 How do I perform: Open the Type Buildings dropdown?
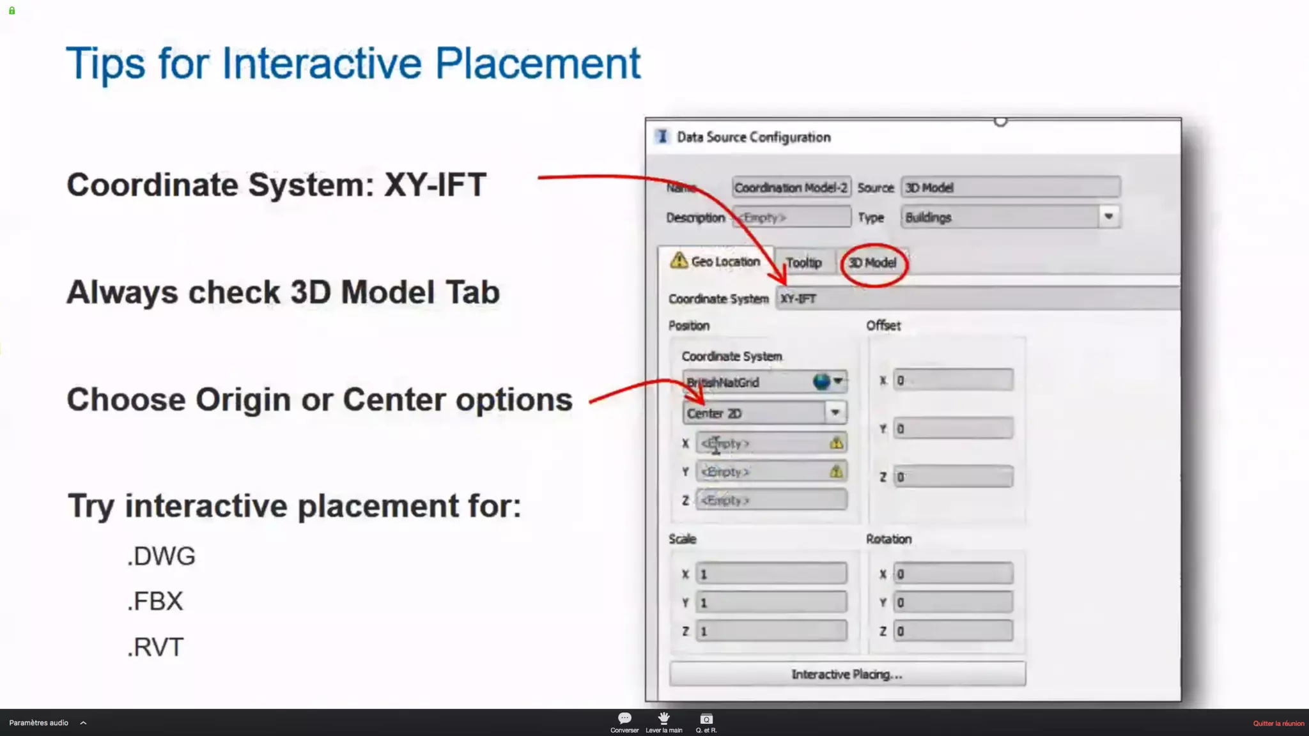pyautogui.click(x=1108, y=217)
